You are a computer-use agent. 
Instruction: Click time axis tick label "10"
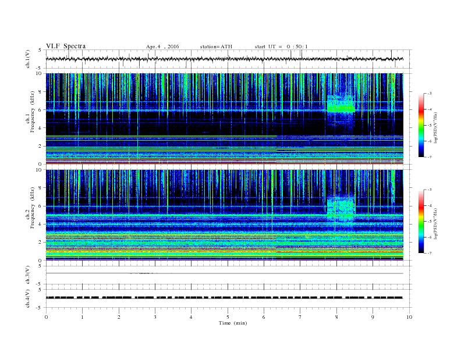point(409,317)
